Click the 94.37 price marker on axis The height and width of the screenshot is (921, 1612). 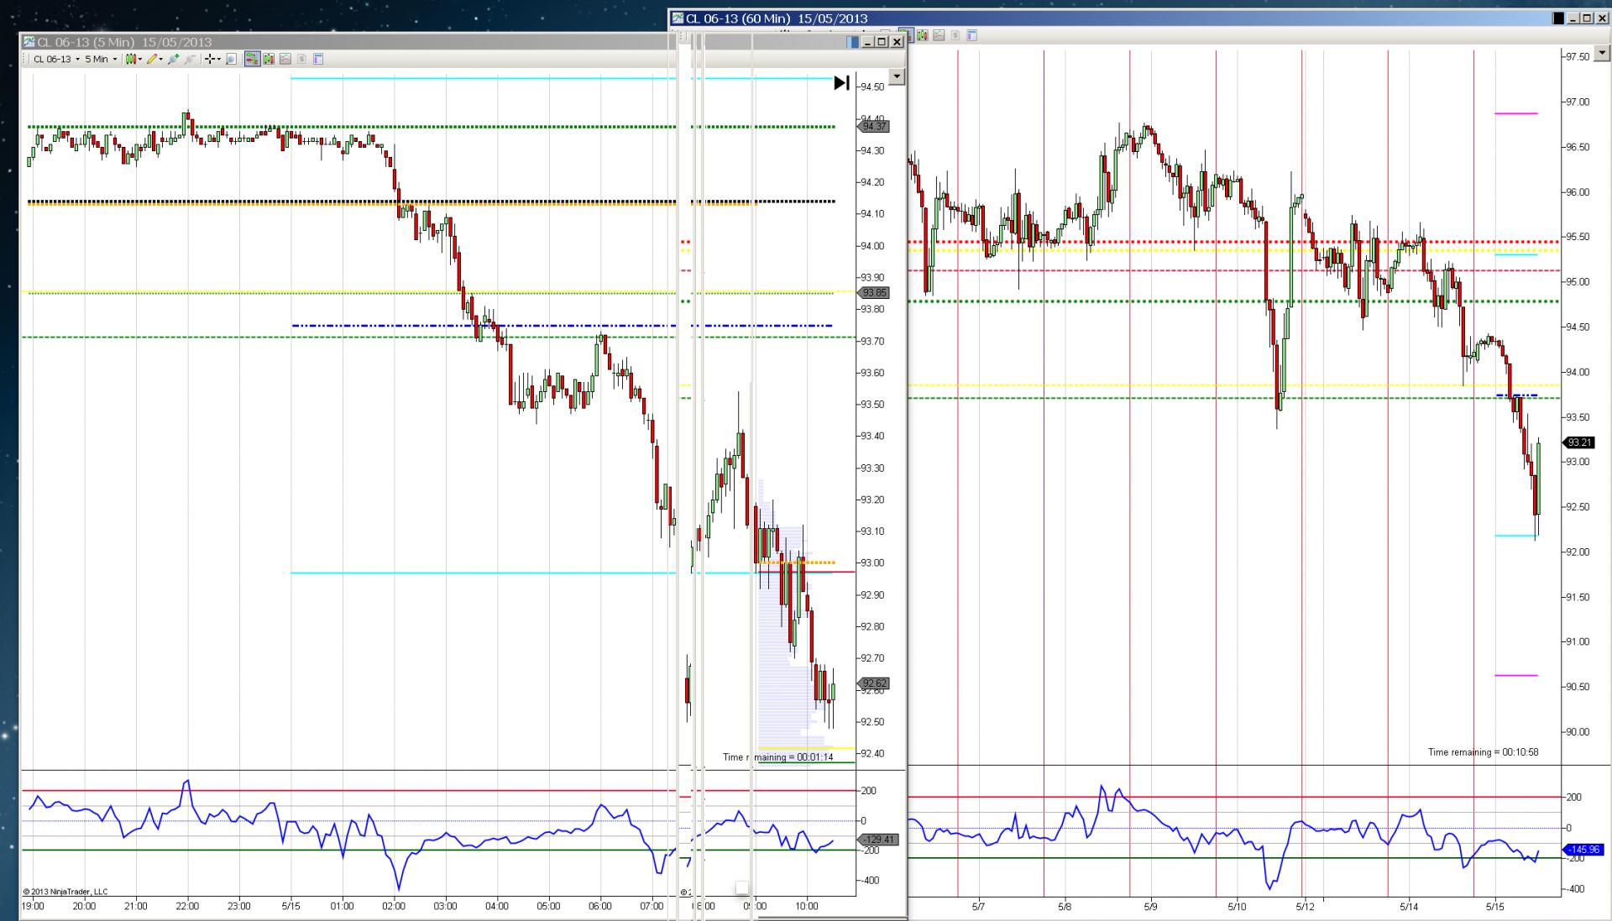[873, 126]
